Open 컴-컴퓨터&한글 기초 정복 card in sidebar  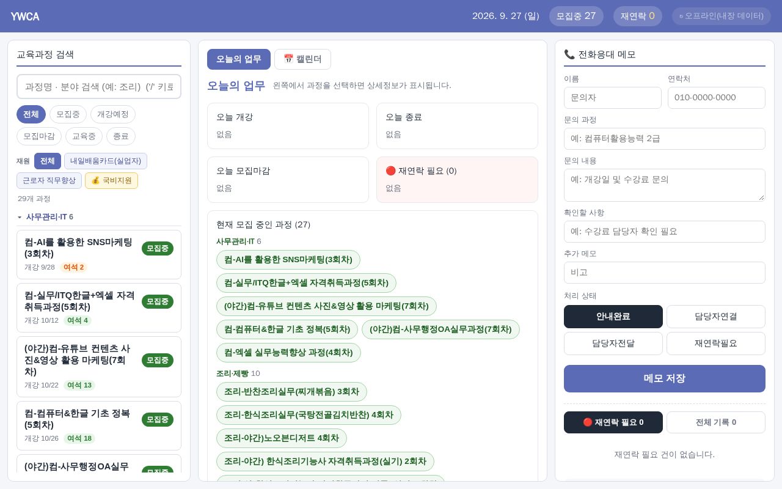(x=99, y=425)
